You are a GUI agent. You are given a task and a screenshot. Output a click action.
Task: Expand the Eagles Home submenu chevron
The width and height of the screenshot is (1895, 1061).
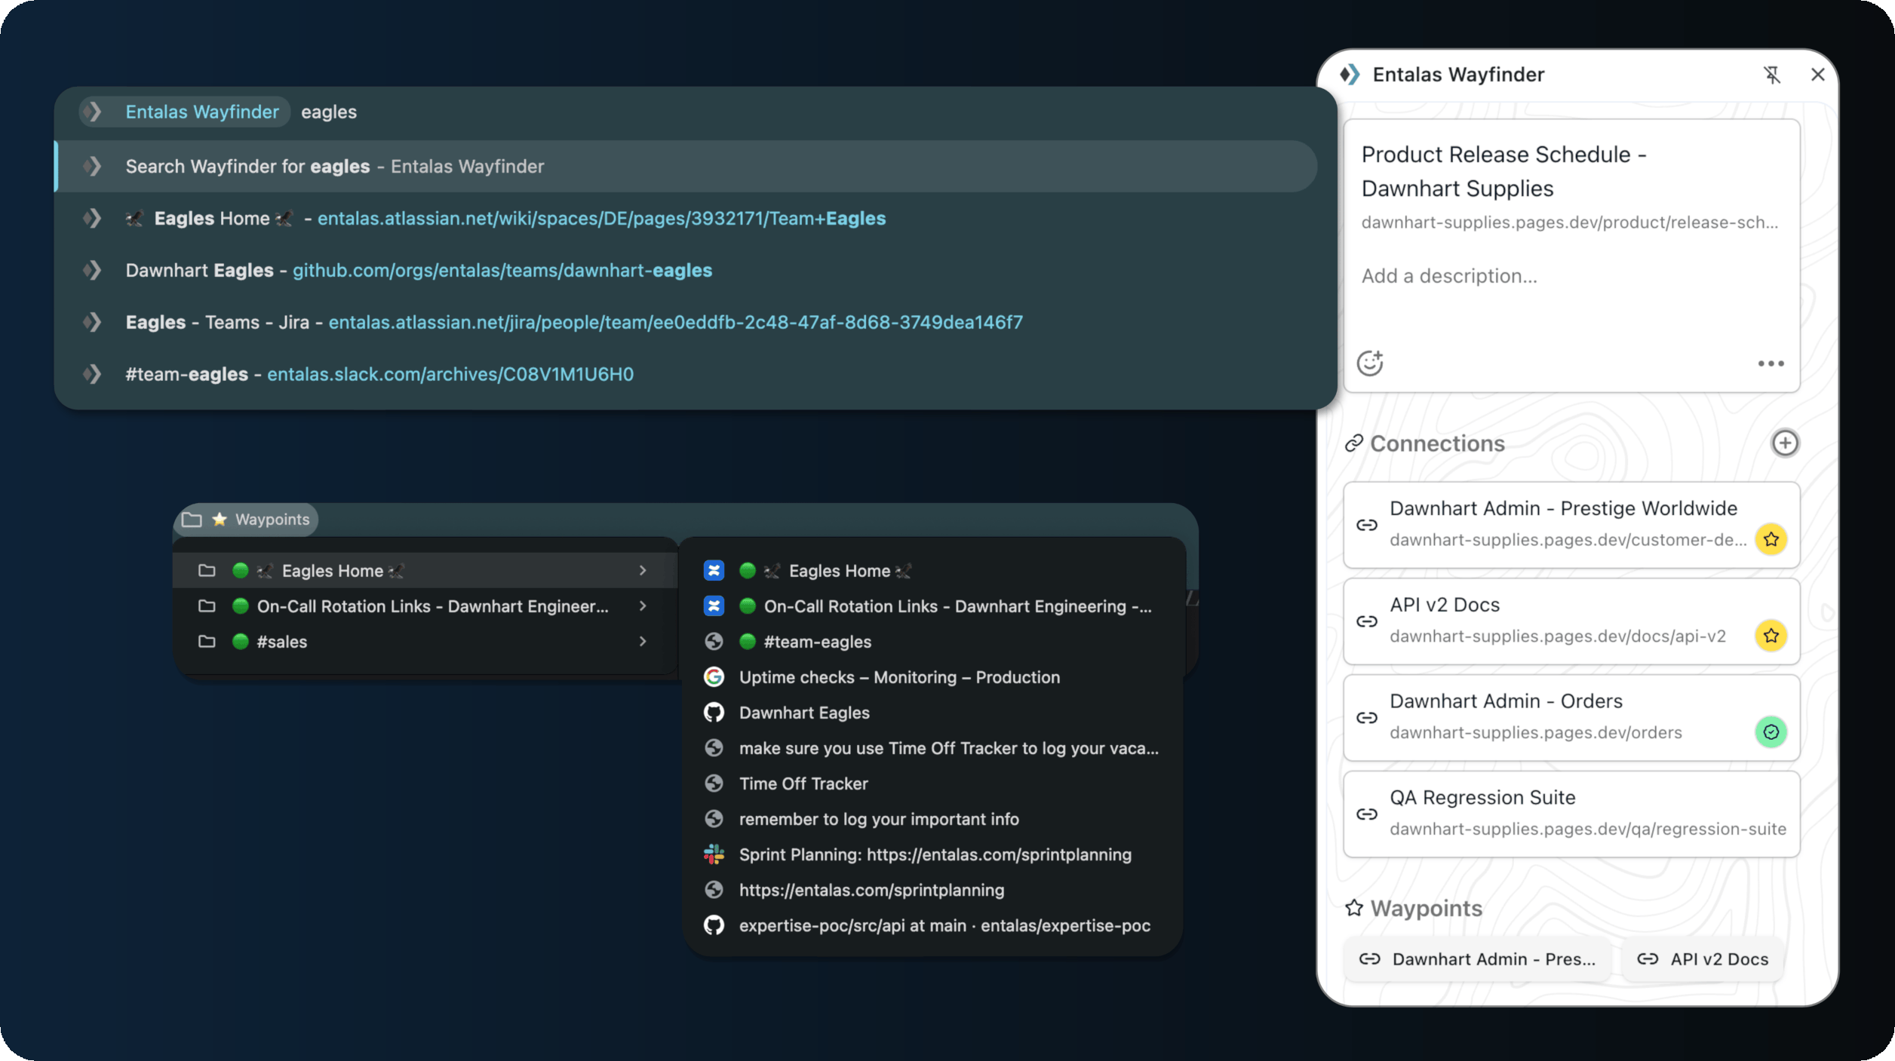[x=643, y=570]
